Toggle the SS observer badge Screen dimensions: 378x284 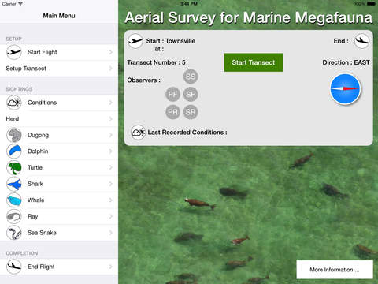[191, 77]
